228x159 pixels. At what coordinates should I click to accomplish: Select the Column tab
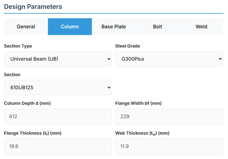point(70,27)
